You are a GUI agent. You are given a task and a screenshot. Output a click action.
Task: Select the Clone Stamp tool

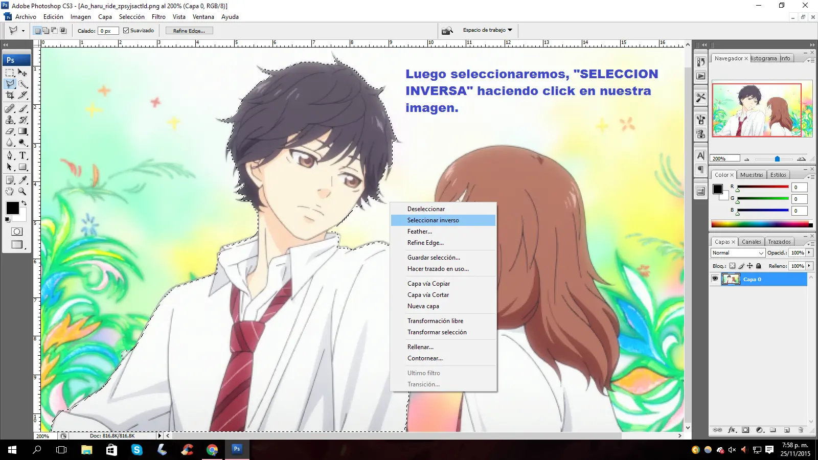[x=10, y=120]
